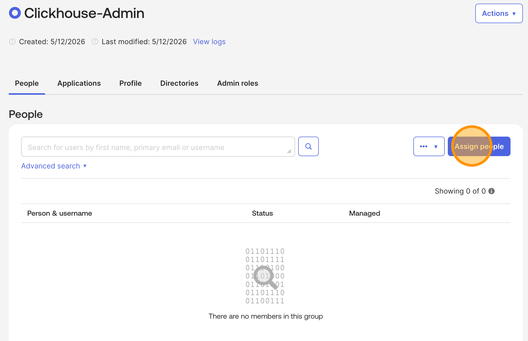Open the Directories tab
Viewport: 528px width, 341px height.
point(179,83)
